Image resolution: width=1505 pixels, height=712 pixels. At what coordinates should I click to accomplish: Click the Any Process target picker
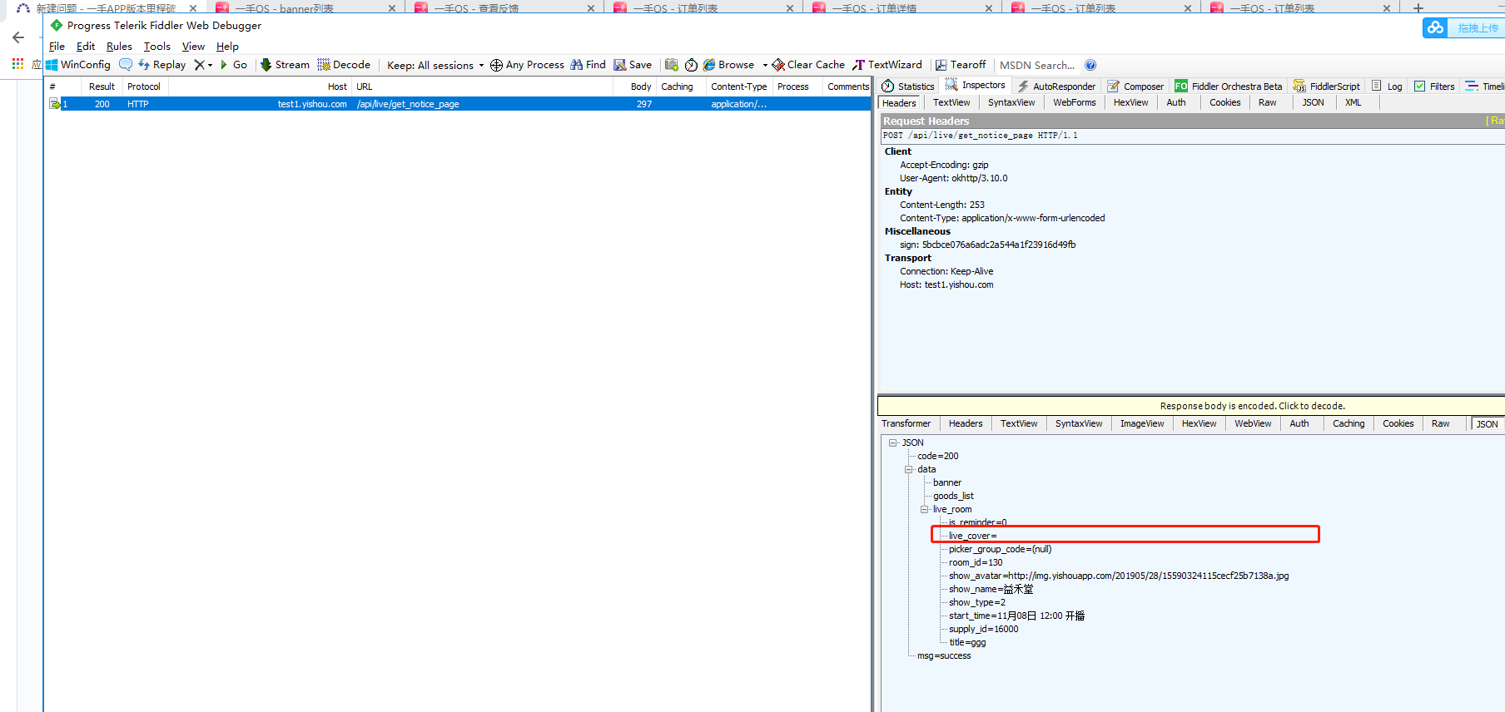pyautogui.click(x=527, y=65)
